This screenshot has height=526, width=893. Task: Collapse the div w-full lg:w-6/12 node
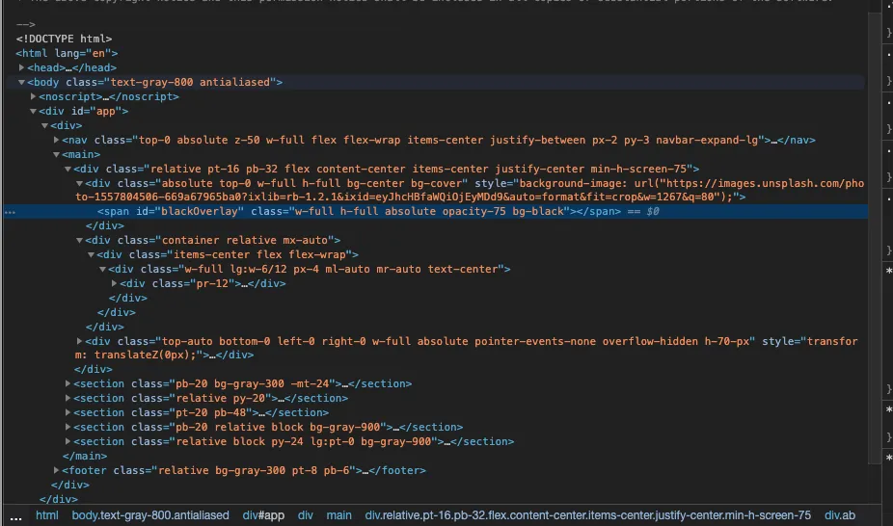pos(103,269)
